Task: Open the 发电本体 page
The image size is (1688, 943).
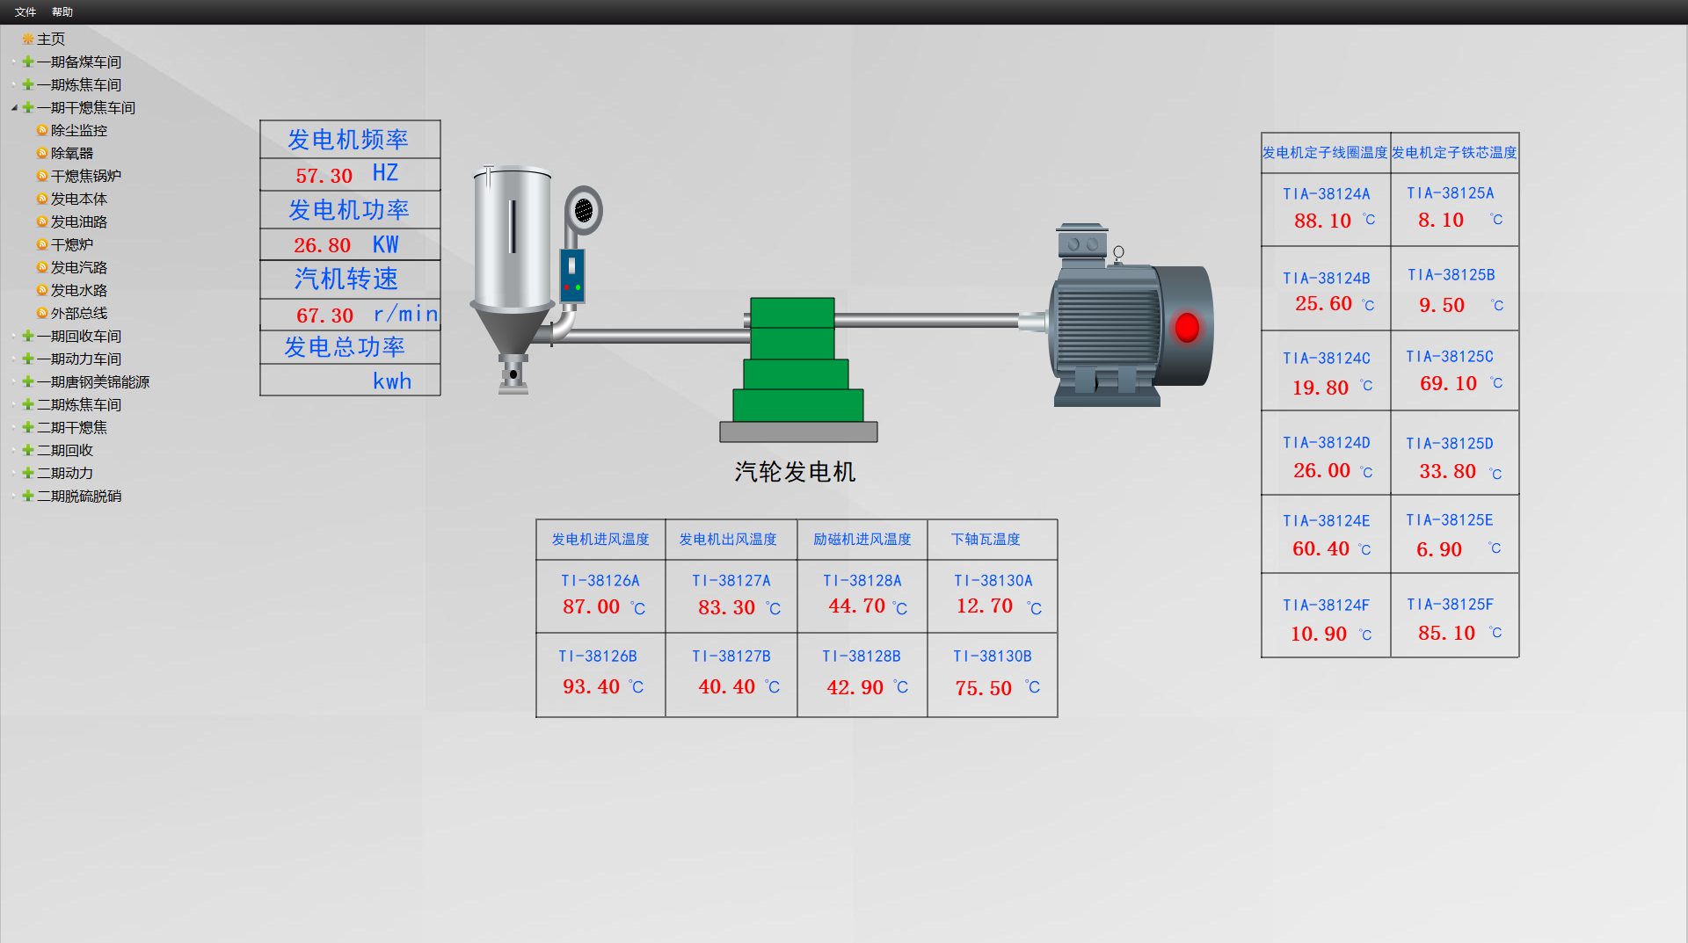Action: tap(78, 199)
